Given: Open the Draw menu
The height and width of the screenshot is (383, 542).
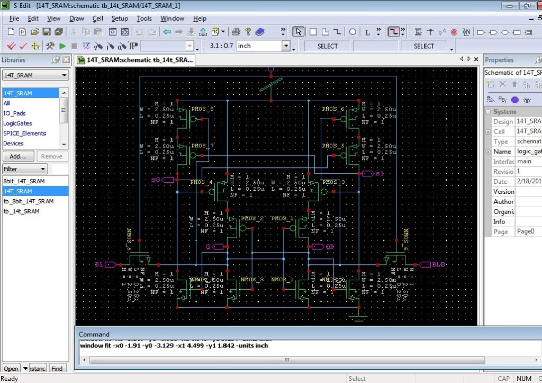Looking at the screenshot, I should 77,19.
